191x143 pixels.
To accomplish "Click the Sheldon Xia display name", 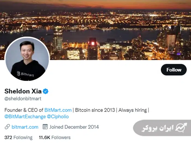I will (x=23, y=91).
